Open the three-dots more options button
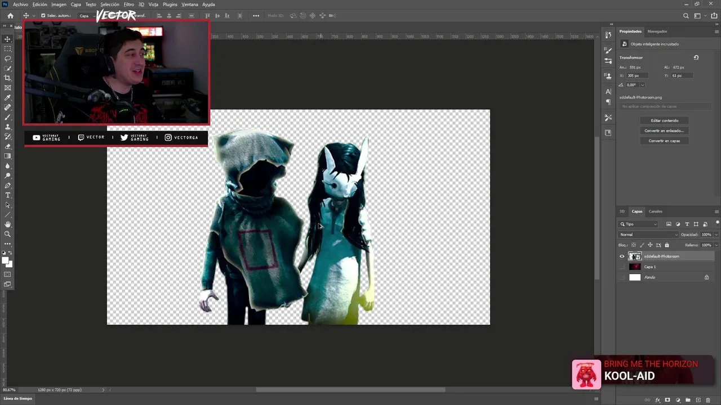 (x=256, y=16)
